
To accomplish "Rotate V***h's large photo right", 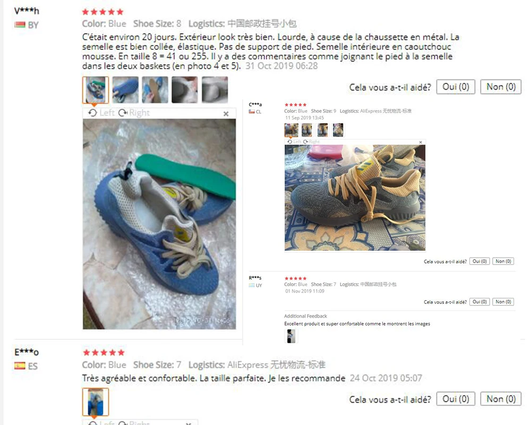I will pyautogui.click(x=134, y=113).
